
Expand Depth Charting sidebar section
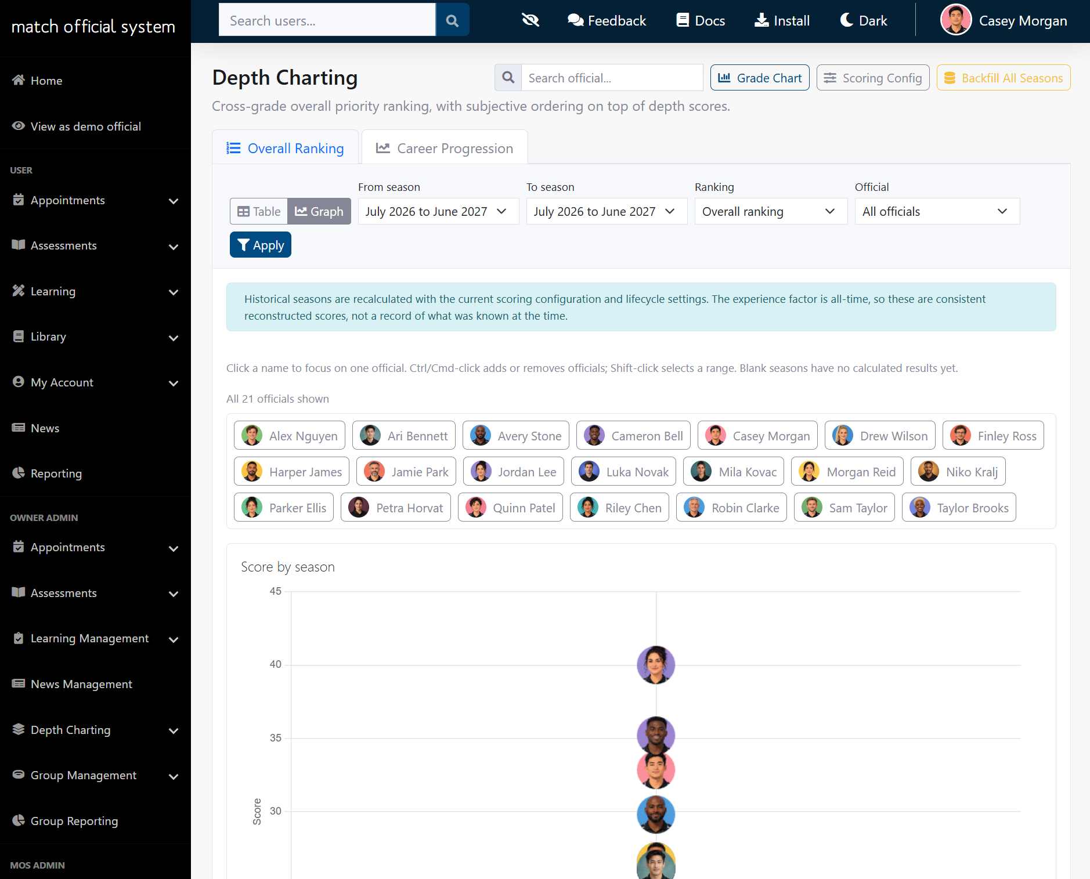pyautogui.click(x=95, y=730)
